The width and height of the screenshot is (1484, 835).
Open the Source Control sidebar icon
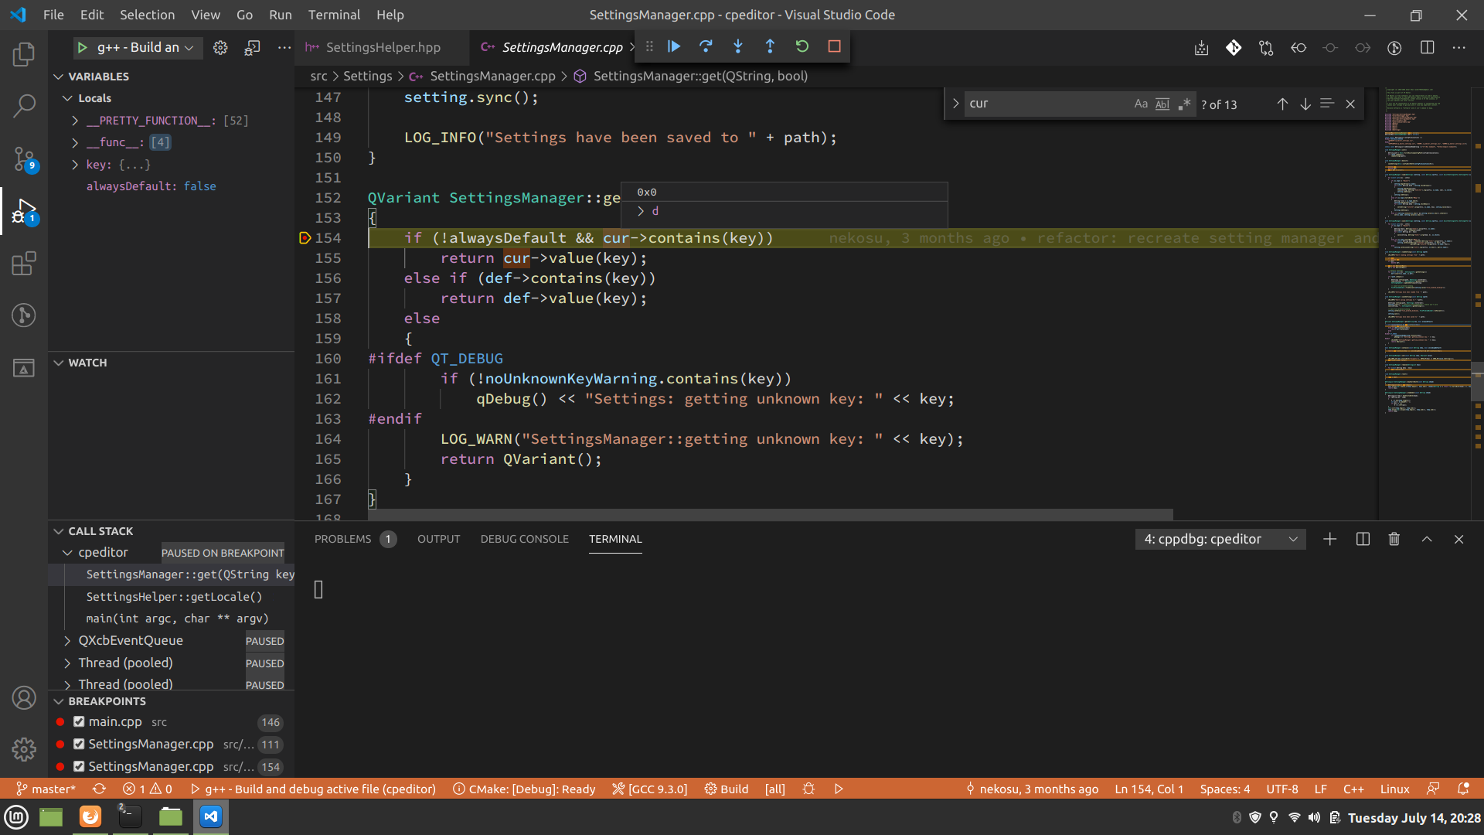(x=23, y=158)
